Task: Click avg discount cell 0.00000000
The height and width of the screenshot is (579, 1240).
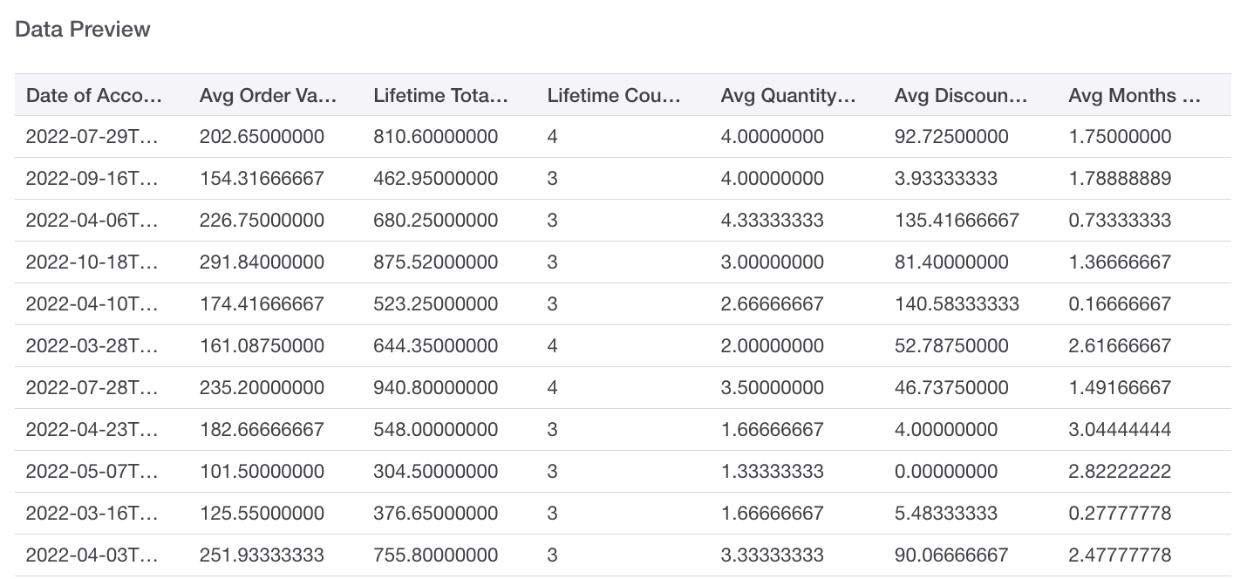Action: click(x=946, y=472)
